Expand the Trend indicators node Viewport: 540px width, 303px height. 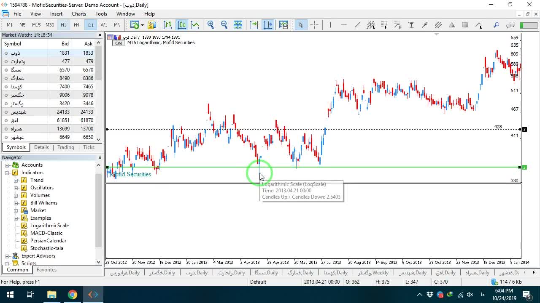(16, 180)
